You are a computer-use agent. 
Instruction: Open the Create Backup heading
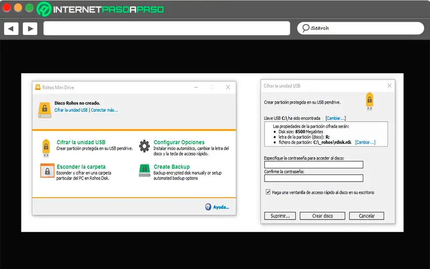(x=171, y=167)
